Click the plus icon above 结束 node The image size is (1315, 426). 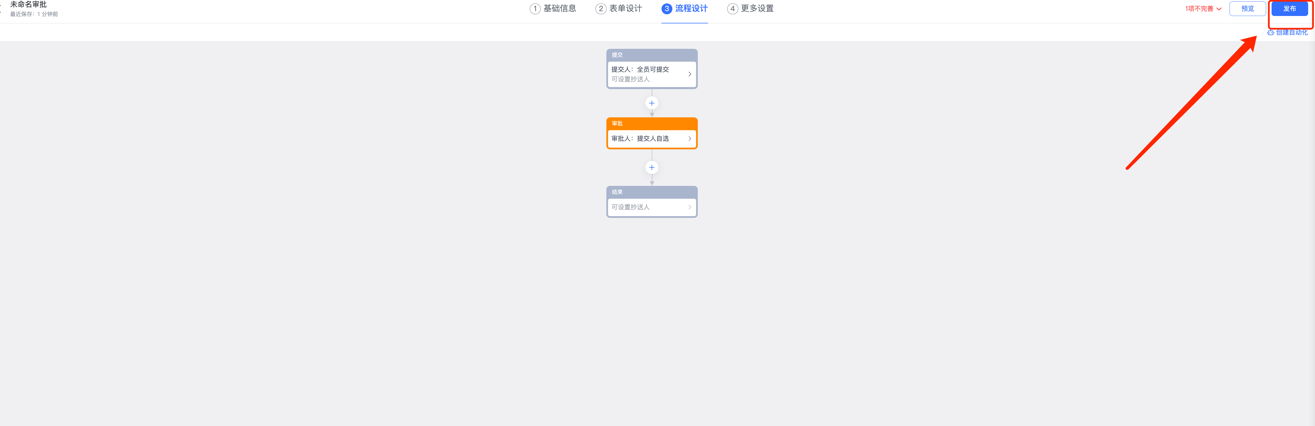[x=651, y=167]
